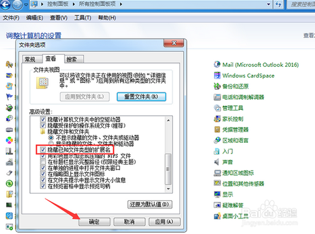Toggle 隐藏计算机文件夹中的空驱动器 checkbox

coord(42,119)
